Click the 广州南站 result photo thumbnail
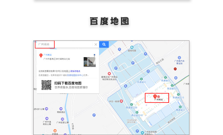 pos(89,62)
